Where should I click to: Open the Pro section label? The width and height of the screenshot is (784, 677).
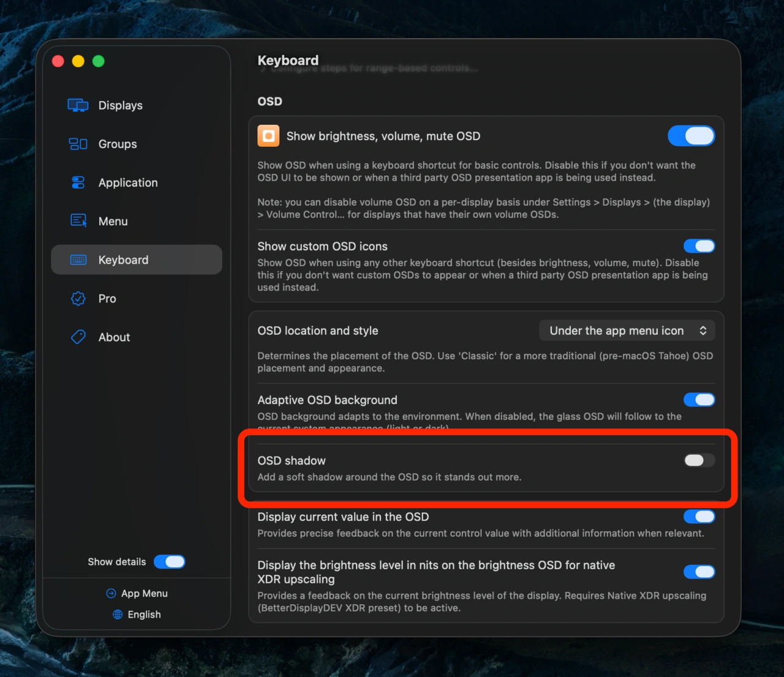point(107,299)
